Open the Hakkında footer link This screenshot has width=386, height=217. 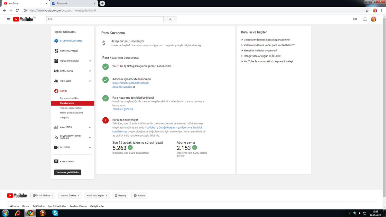(x=13, y=206)
